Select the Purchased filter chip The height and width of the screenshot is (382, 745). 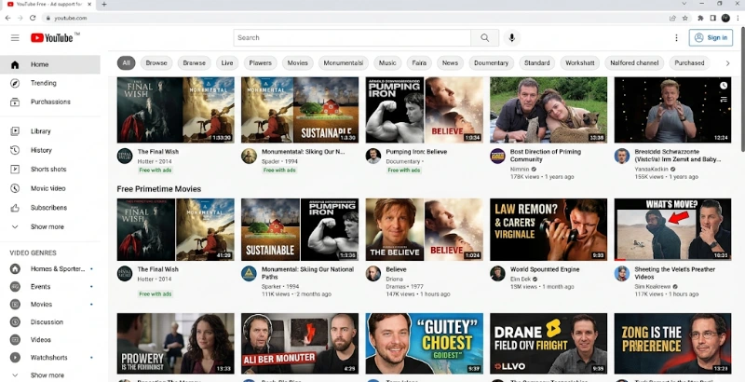coord(689,62)
